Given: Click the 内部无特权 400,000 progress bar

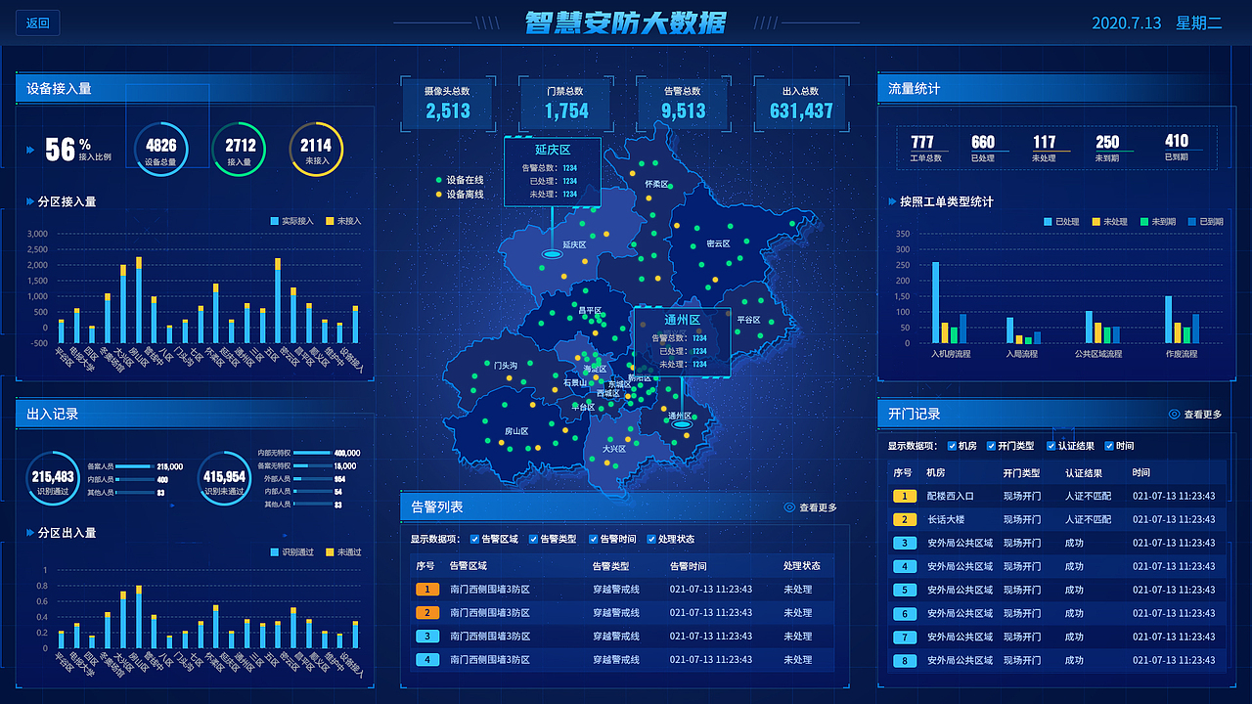Looking at the screenshot, I should pyautogui.click(x=312, y=454).
